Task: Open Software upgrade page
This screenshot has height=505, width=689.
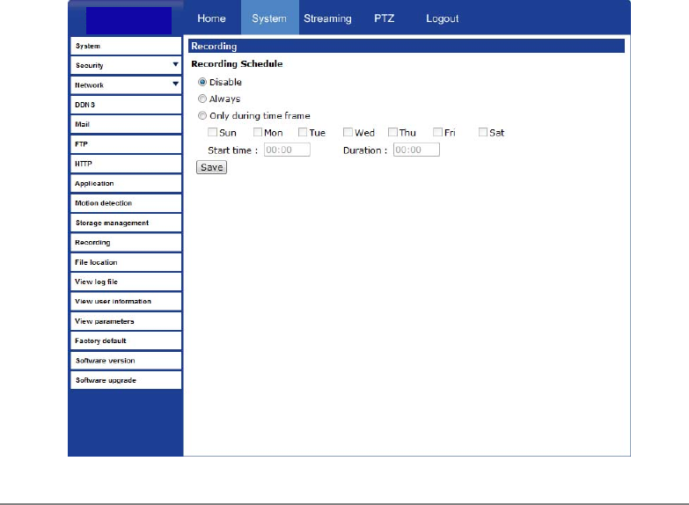Action: [x=126, y=380]
